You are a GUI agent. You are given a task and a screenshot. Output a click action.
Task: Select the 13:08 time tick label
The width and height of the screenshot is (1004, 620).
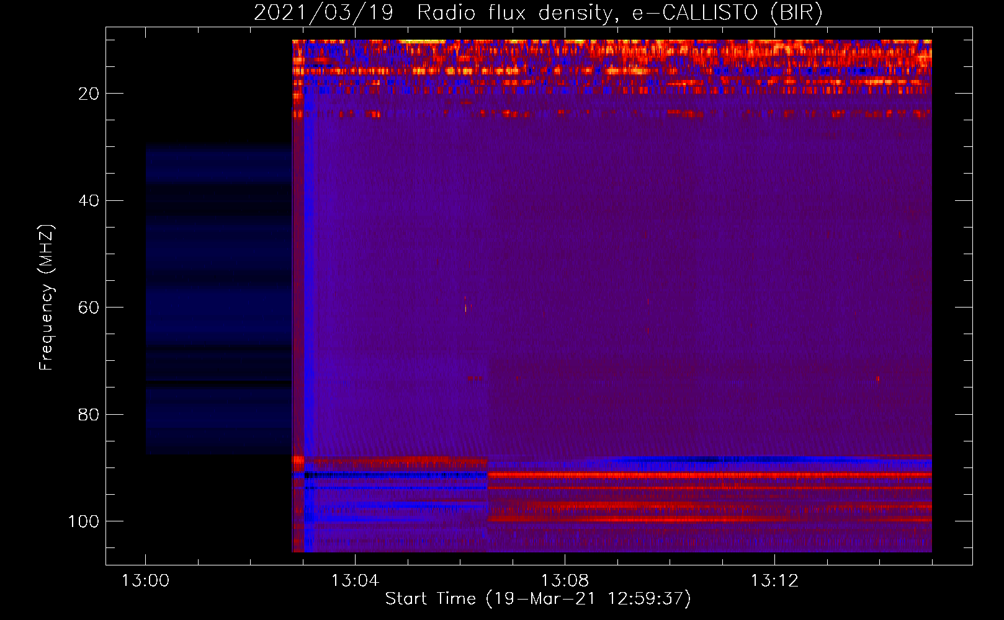coord(565,581)
